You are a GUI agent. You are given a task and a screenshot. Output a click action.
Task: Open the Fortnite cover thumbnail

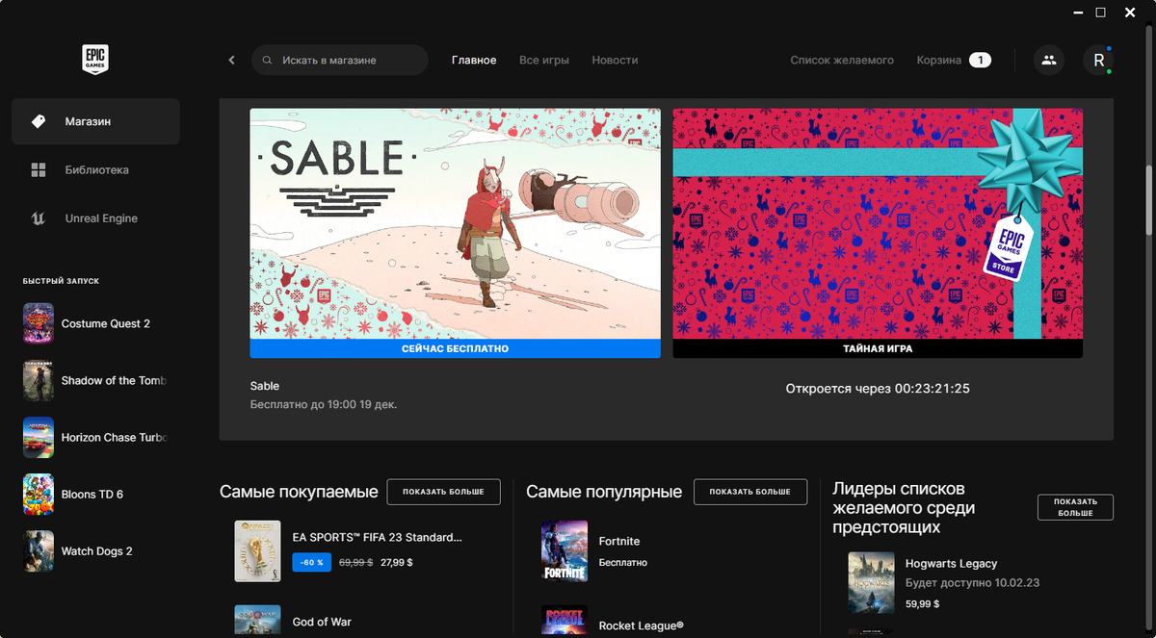tap(565, 551)
